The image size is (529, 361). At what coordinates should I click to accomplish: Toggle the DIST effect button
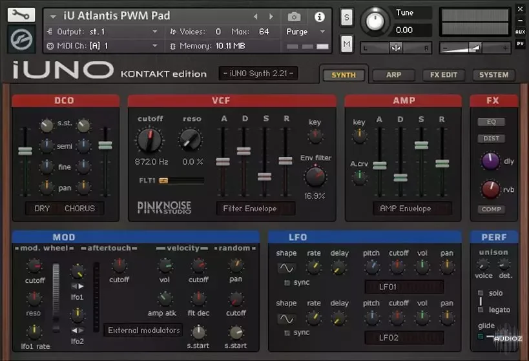(491, 138)
